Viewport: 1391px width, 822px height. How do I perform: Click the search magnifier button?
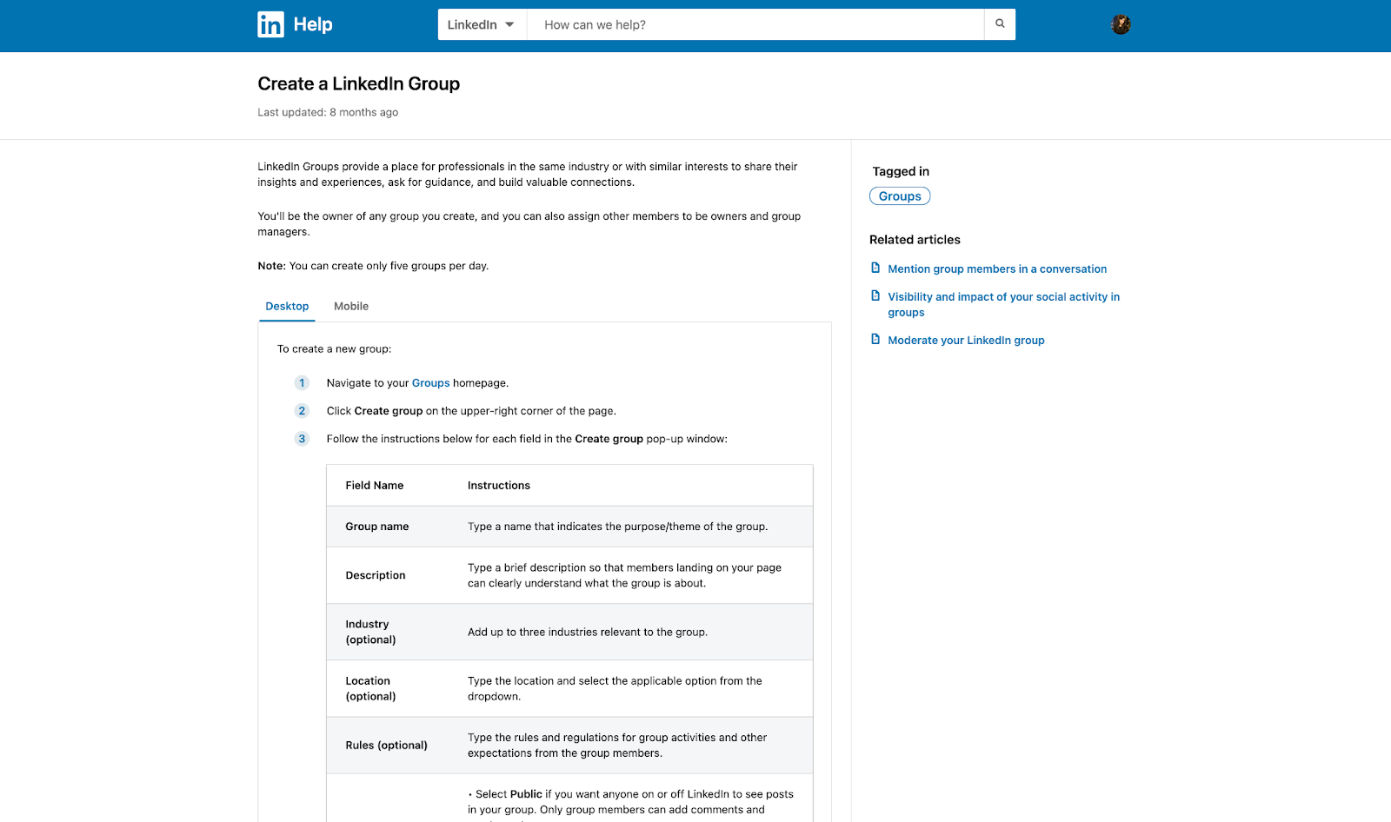click(x=1000, y=24)
